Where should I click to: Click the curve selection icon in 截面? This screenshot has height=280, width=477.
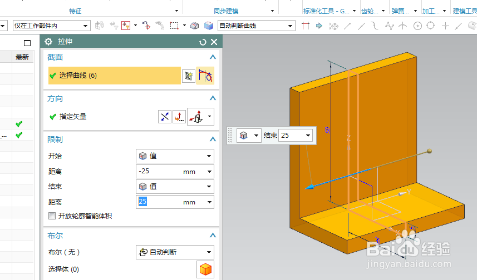point(205,76)
